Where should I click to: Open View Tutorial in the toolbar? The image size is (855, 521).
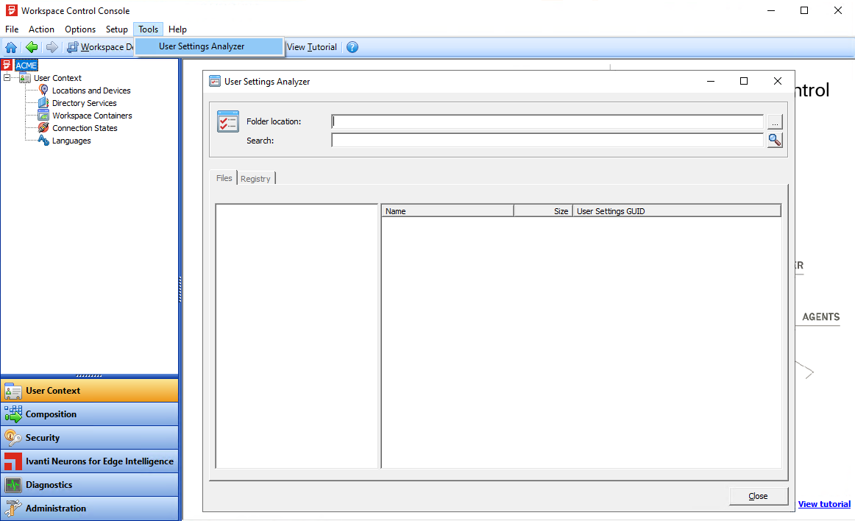311,47
